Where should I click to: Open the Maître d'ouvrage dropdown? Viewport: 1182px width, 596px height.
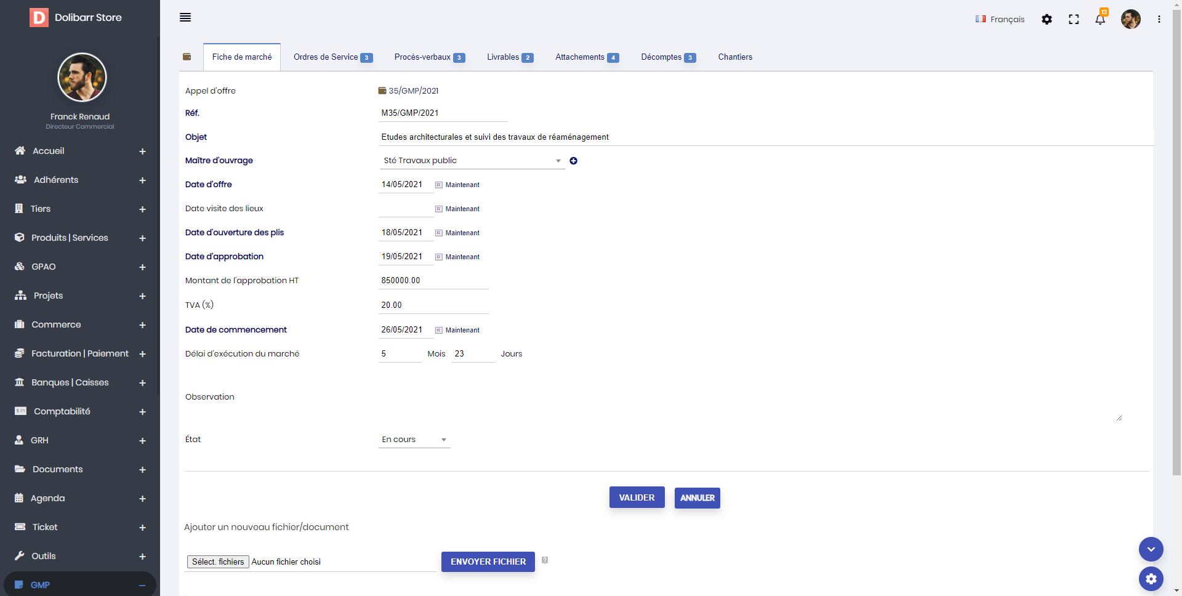(472, 161)
